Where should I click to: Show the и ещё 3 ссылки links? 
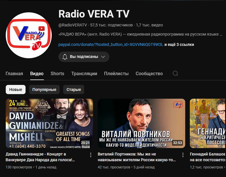[179, 44]
